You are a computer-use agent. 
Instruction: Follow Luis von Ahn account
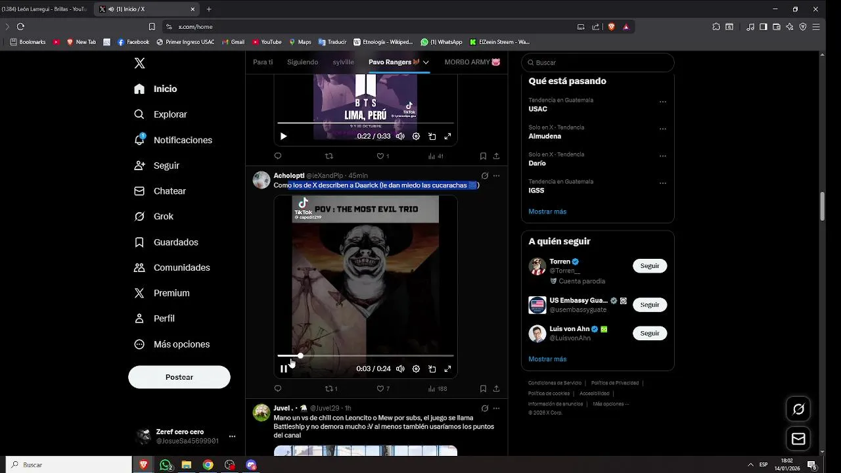[x=650, y=333]
